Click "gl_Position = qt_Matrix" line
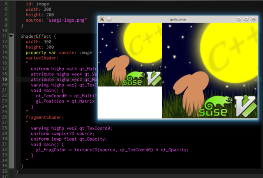Viewport: 263px width, 178px height. (65, 101)
